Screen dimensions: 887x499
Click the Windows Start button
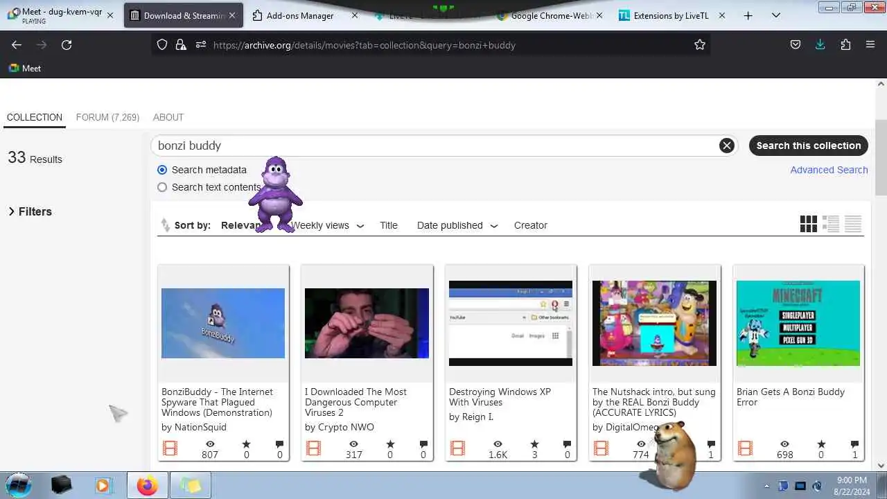click(x=18, y=485)
